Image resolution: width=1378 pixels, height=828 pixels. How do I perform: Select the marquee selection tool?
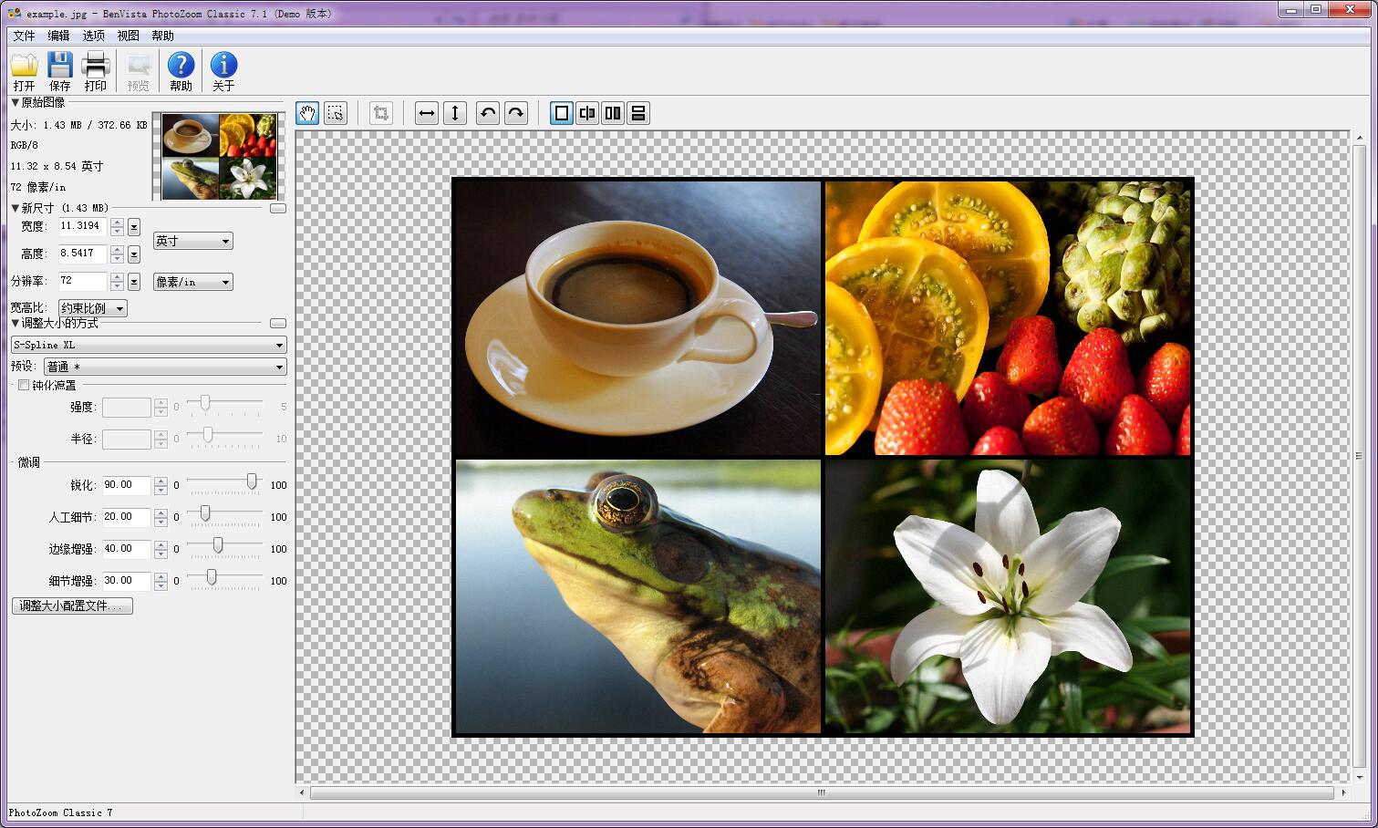(x=336, y=113)
